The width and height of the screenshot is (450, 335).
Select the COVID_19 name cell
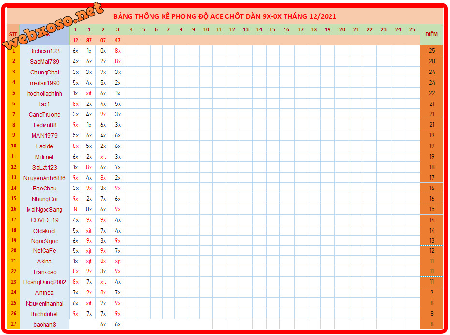tap(45, 220)
